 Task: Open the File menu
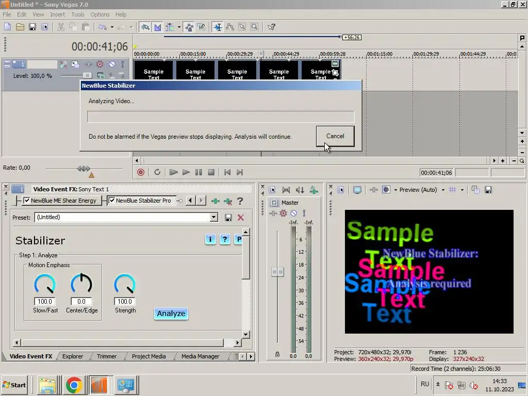tap(7, 14)
